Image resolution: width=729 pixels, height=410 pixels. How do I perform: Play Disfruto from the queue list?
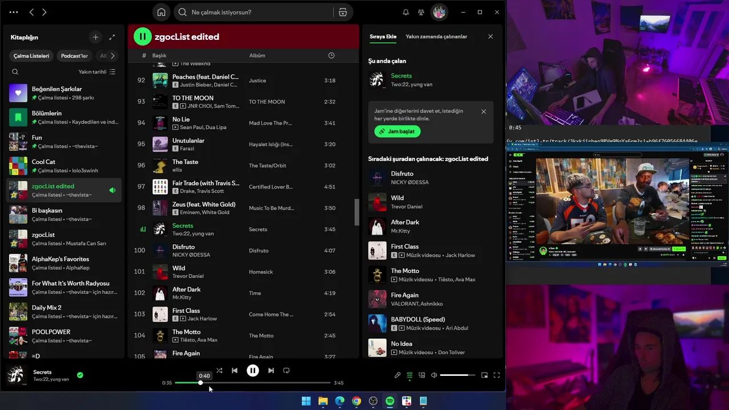(432, 178)
